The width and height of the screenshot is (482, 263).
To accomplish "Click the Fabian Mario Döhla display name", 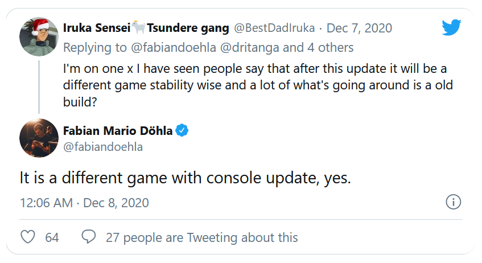I will [117, 130].
